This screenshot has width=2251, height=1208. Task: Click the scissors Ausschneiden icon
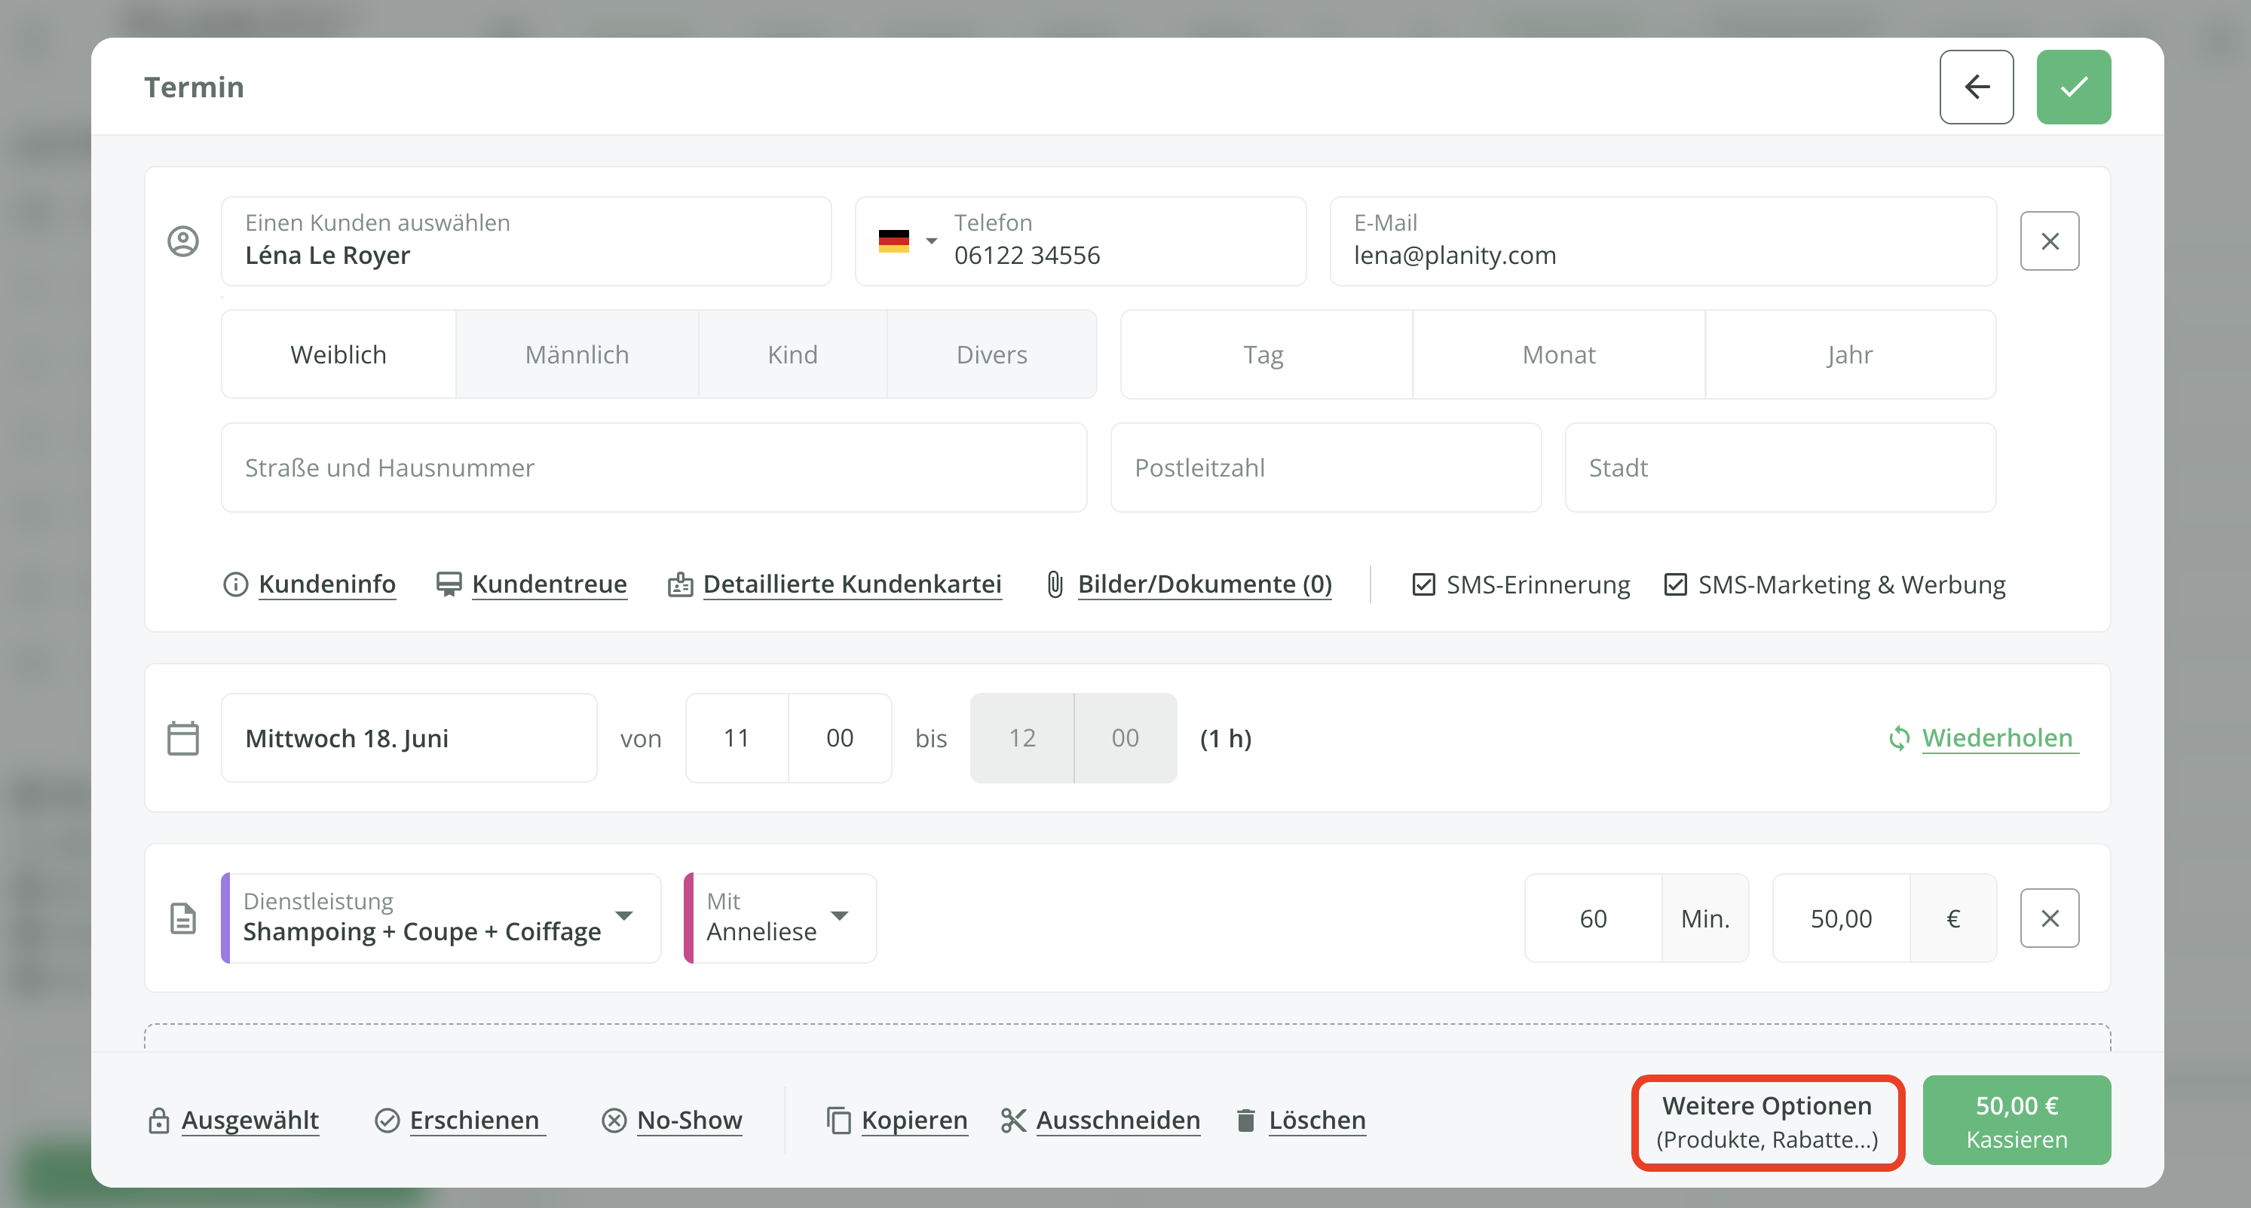click(x=1012, y=1120)
